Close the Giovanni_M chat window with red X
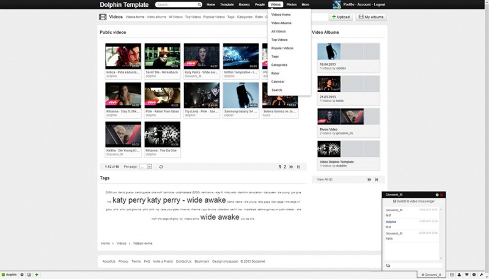 [441, 195]
